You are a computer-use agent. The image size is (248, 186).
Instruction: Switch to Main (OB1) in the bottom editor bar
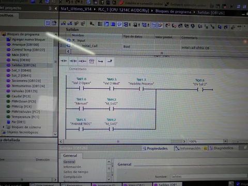137,184
